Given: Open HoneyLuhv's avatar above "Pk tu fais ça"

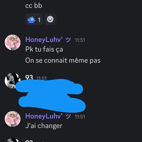Looking at the screenshot, I should (13, 42).
